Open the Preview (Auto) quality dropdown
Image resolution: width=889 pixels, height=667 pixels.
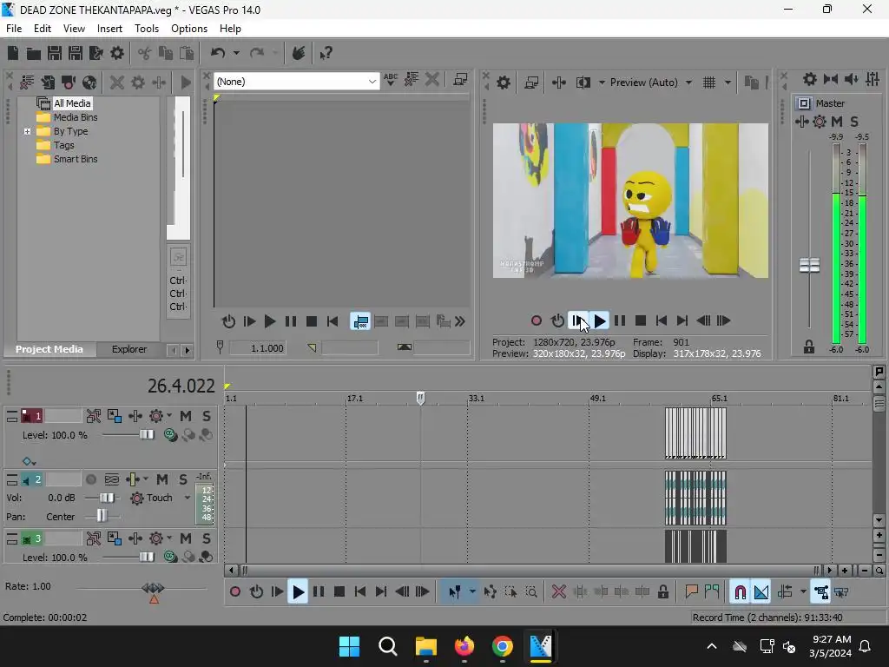coord(688,83)
